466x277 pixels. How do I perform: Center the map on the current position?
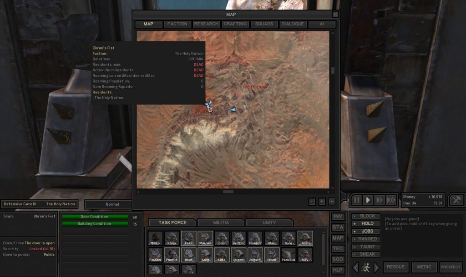(332, 202)
